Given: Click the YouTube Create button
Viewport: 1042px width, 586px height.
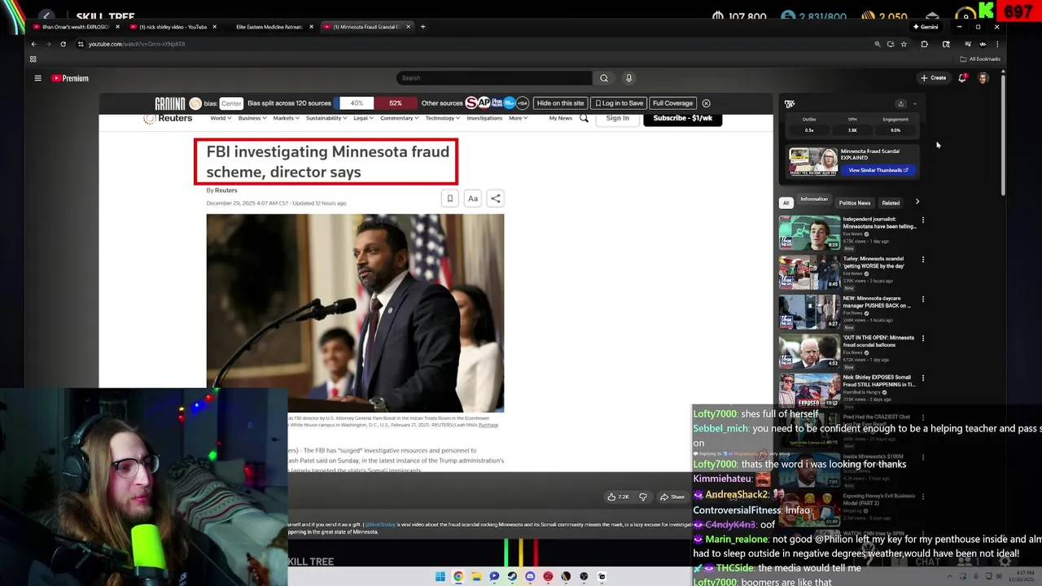Looking at the screenshot, I should click(x=933, y=78).
